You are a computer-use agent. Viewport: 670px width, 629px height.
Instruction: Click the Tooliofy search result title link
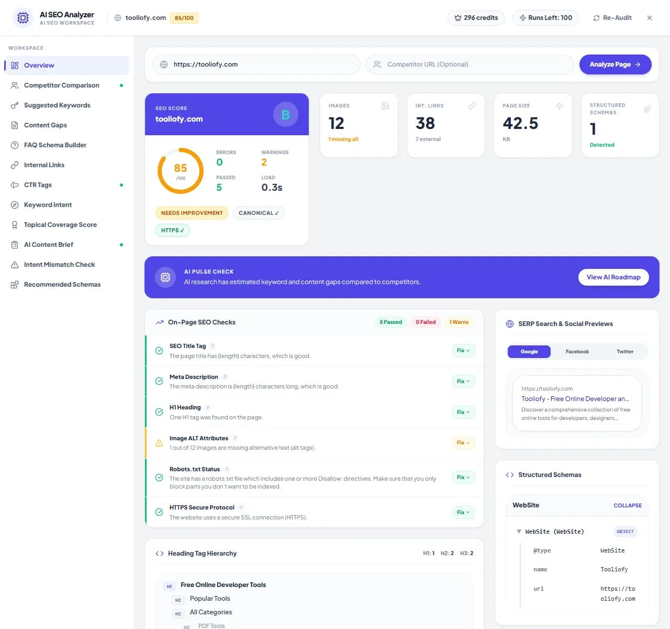point(575,399)
